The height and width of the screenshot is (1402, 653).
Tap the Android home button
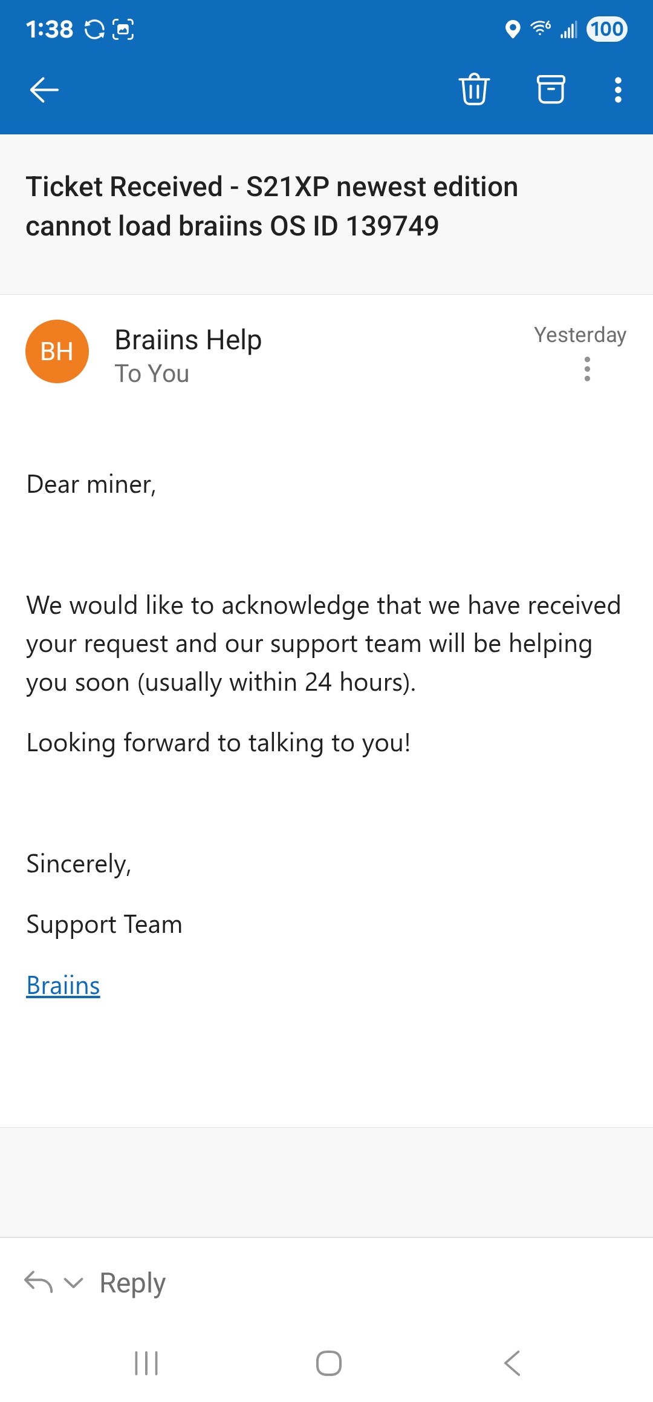point(329,1363)
